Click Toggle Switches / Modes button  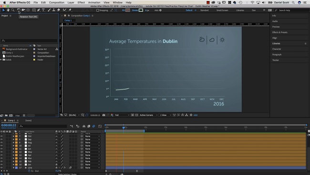67,174
